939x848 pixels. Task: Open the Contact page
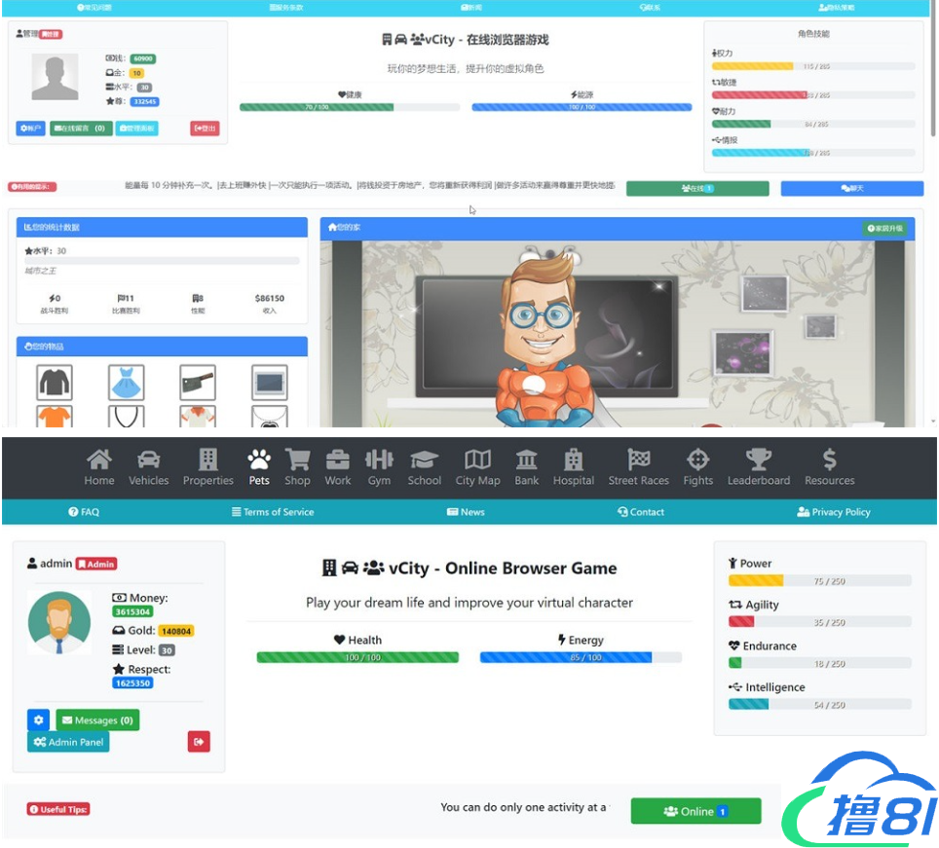(x=641, y=512)
